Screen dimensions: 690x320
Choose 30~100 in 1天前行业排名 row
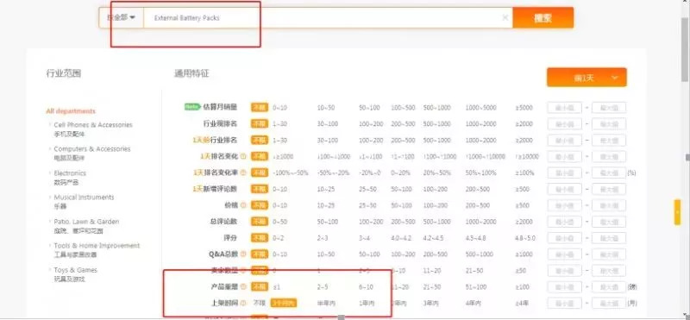[x=328, y=140]
